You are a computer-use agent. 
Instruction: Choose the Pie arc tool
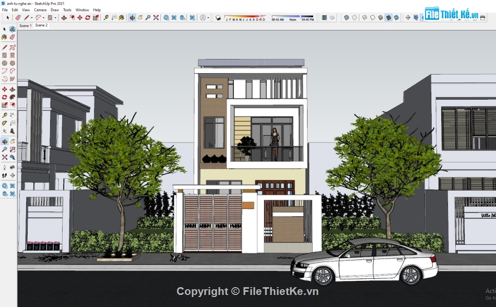click(13, 79)
